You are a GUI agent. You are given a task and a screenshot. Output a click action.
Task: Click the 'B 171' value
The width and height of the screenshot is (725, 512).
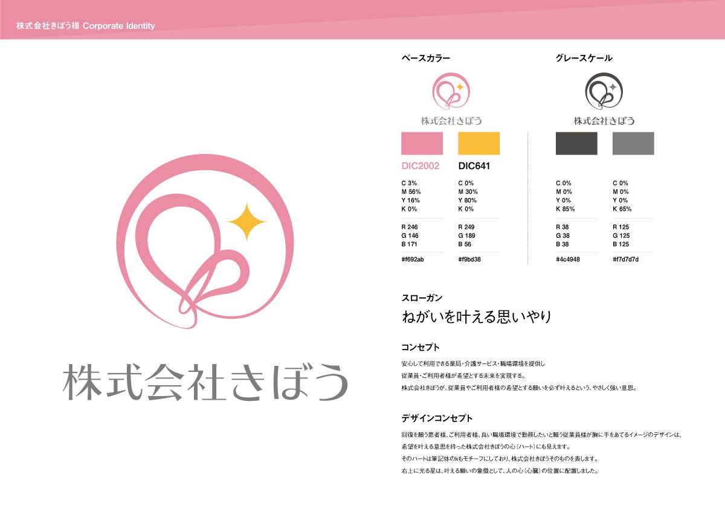[x=410, y=245]
